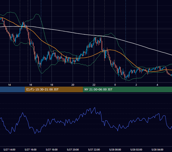Click the '4' hour label on price chart axis
The image size is (172, 152).
[157, 85]
